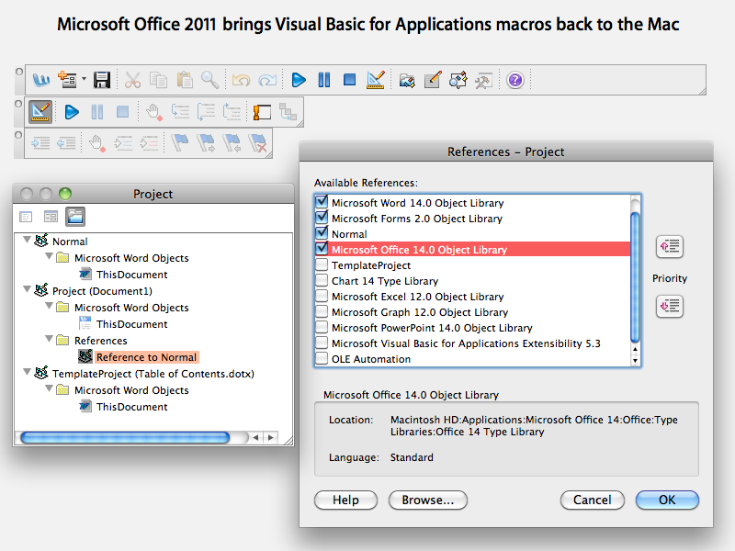Open Properties Window toolbar icon
The image size is (735, 551).
coord(433,80)
